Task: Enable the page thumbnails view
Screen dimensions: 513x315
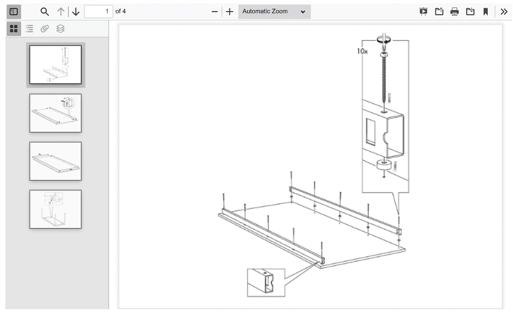Action: (13, 28)
